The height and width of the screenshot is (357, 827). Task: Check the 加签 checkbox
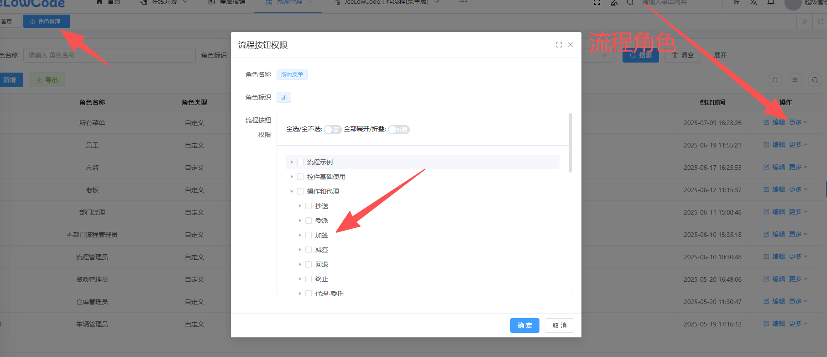pos(309,235)
